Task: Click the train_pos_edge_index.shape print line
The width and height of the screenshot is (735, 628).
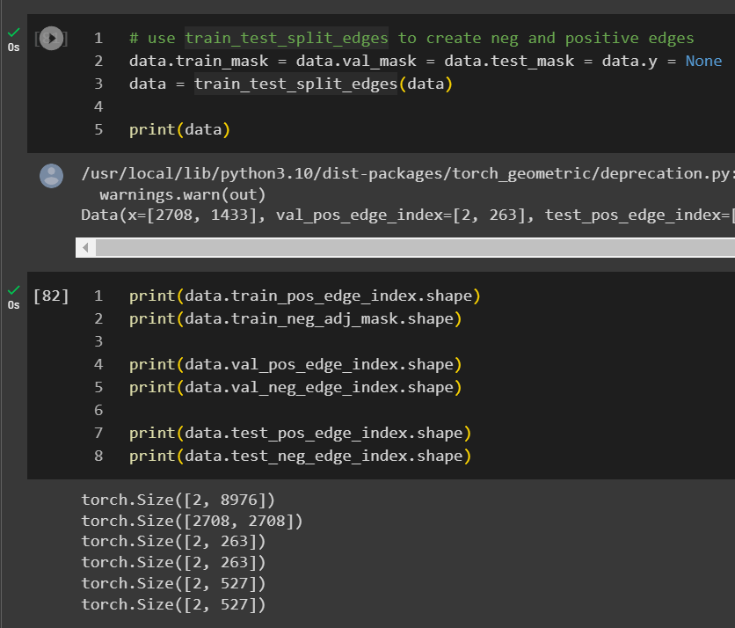Action: point(304,296)
